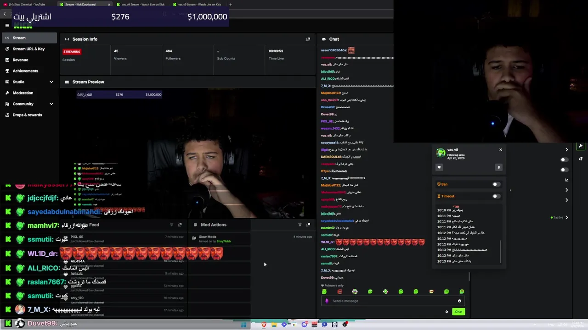588x330 pixels.
Task: Click the chart icon in right panel
Action: pyautogui.click(x=567, y=180)
